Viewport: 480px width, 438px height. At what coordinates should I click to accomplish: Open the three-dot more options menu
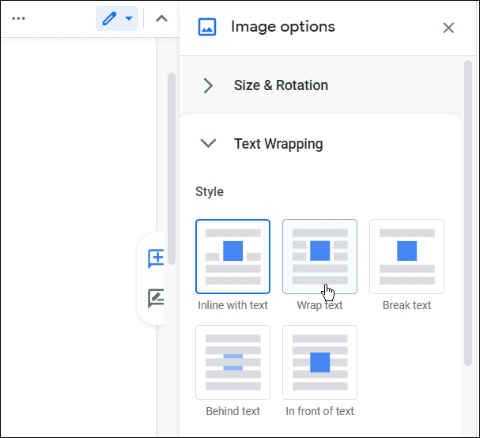click(18, 18)
